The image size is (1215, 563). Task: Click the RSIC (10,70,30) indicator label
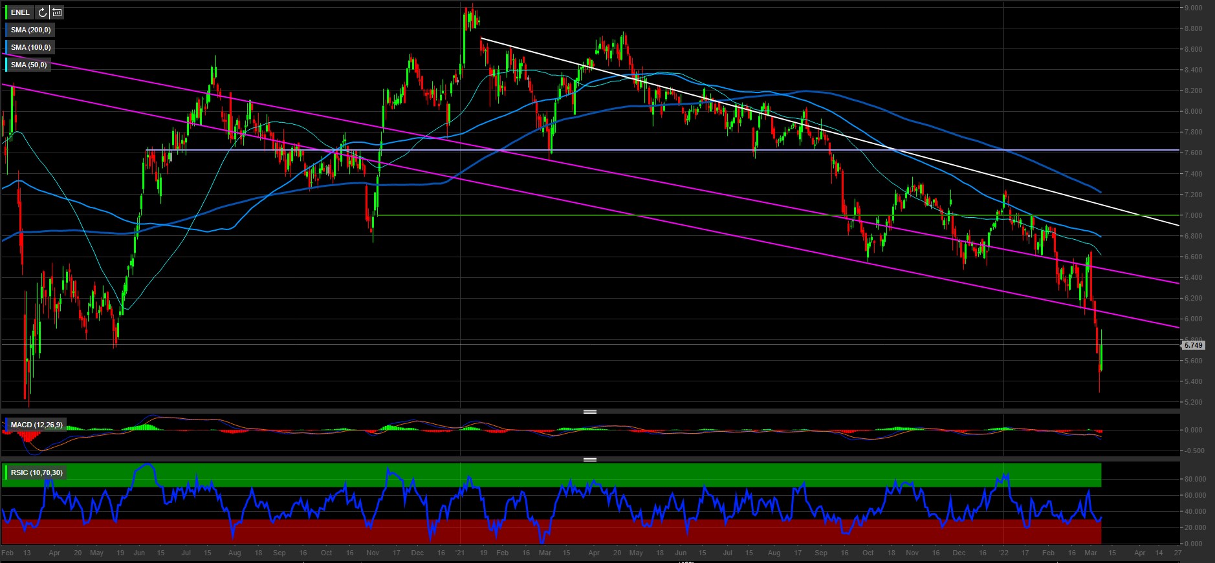click(x=36, y=473)
